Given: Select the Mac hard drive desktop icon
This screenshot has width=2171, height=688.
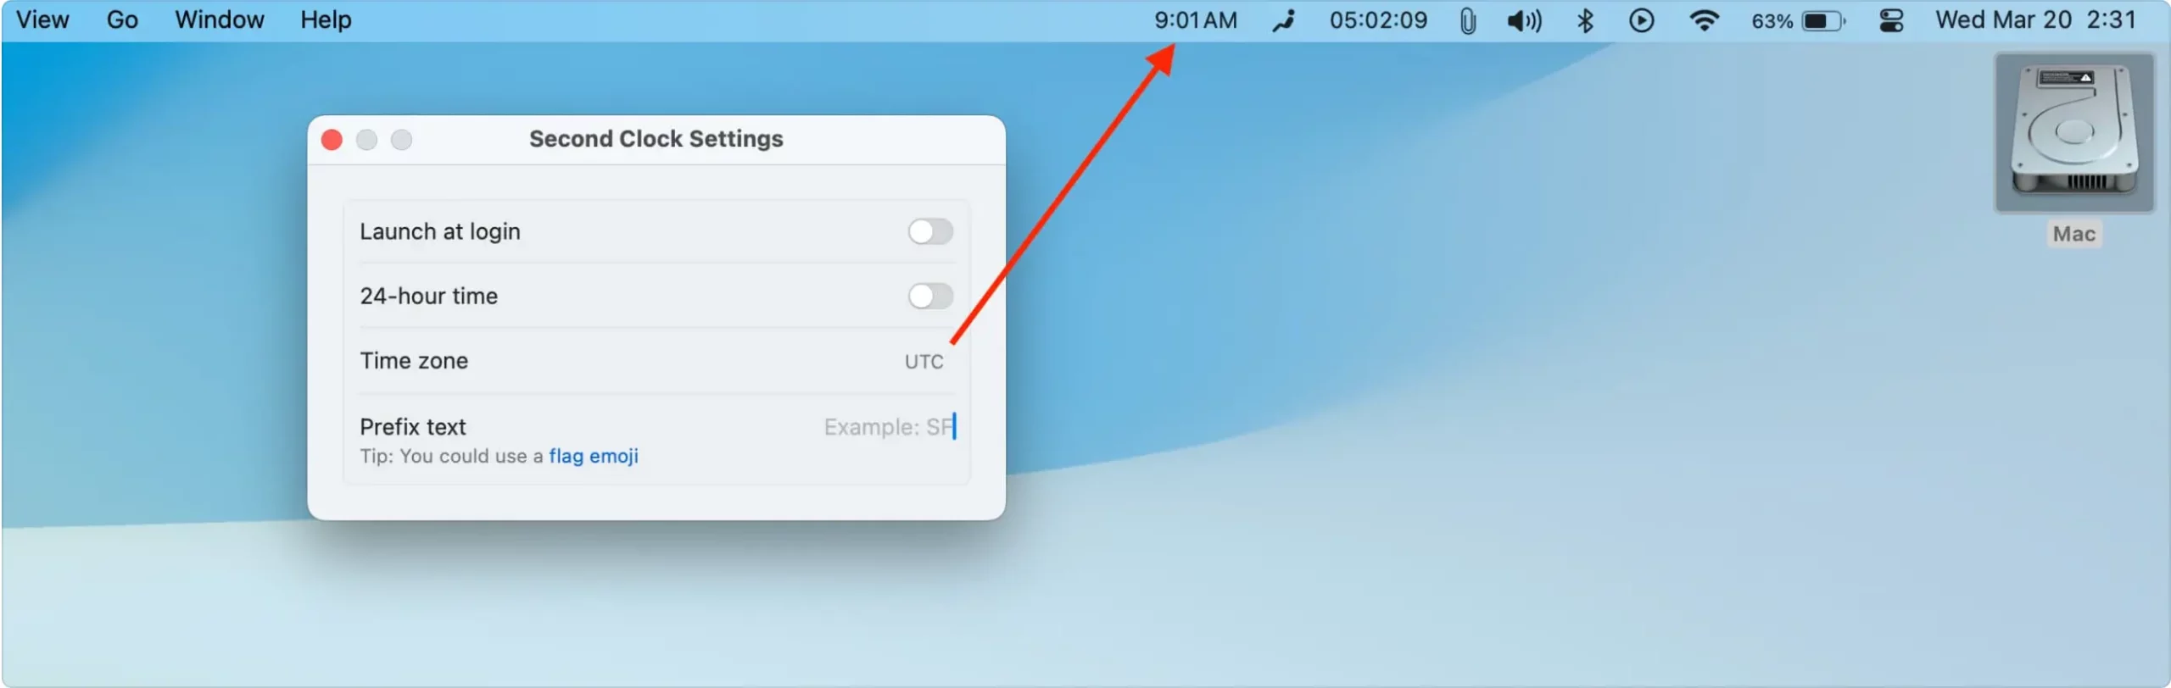Looking at the screenshot, I should pyautogui.click(x=2074, y=132).
